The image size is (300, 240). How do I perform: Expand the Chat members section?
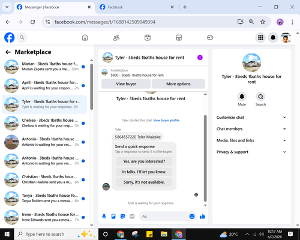tap(251, 129)
